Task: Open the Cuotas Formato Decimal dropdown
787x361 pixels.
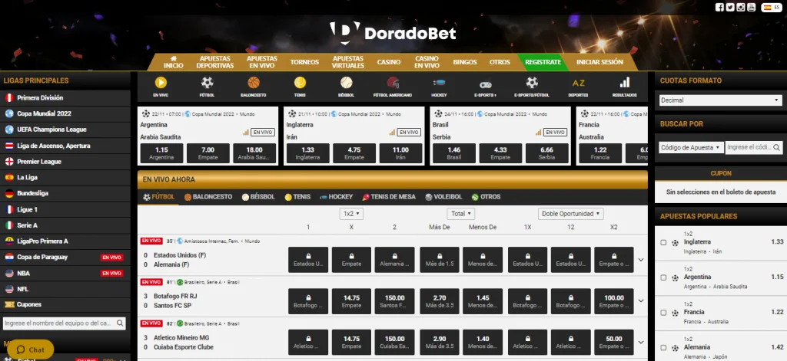Action: [720, 100]
